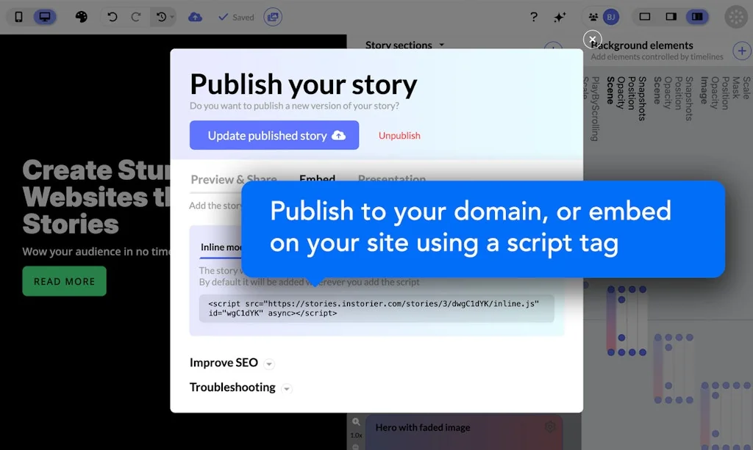The width and height of the screenshot is (753, 450).
Task: Switch preview to mobile view
Action: (x=19, y=16)
